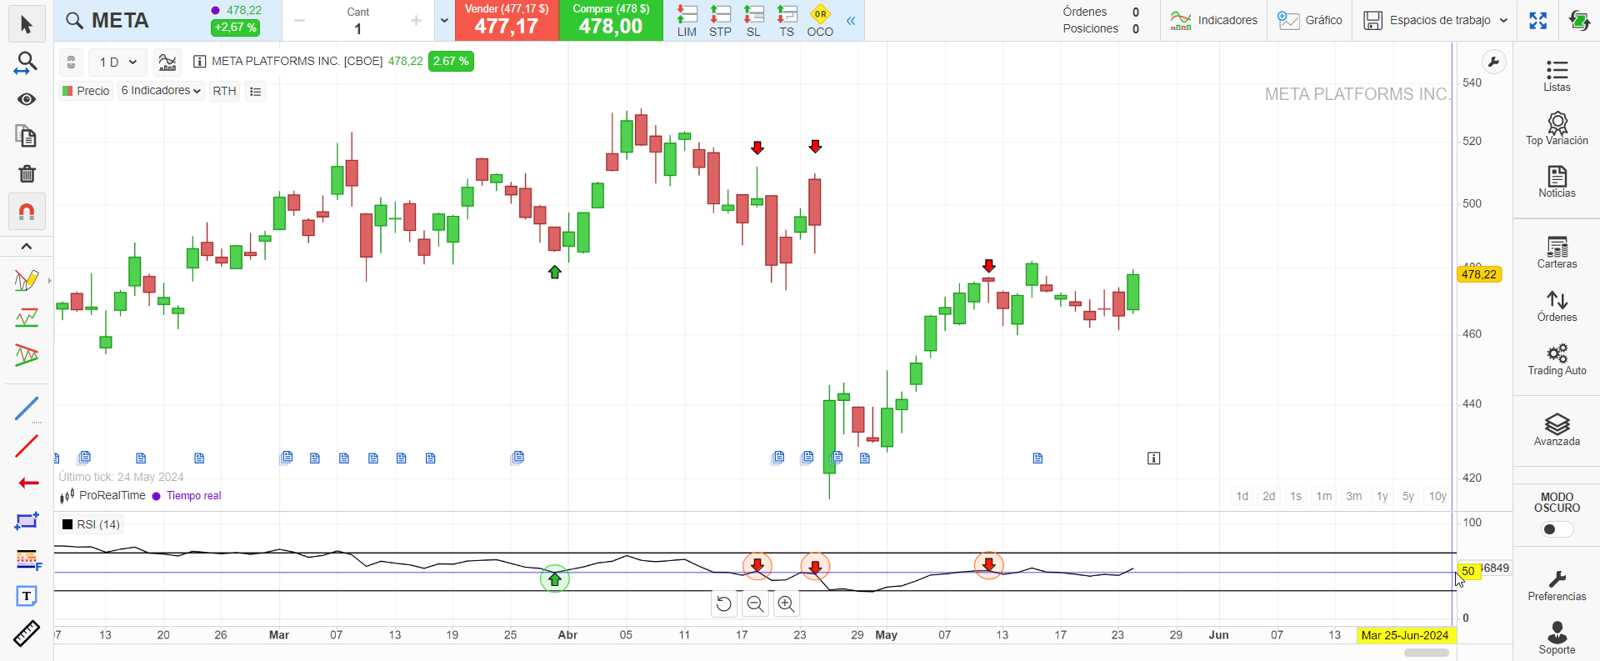Image resolution: width=1600 pixels, height=661 pixels.
Task: Choose the OCO order type
Action: [x=820, y=21]
